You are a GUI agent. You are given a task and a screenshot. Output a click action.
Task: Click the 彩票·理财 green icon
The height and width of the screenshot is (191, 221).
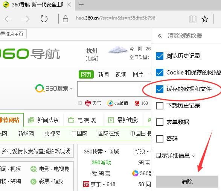(34, 182)
